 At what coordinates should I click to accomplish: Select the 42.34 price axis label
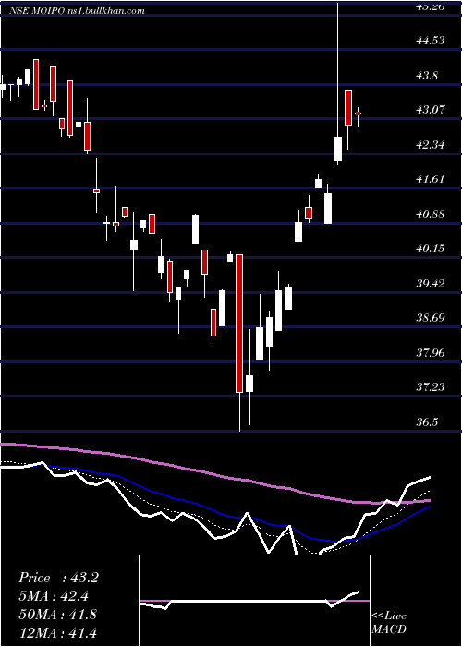[x=432, y=144]
